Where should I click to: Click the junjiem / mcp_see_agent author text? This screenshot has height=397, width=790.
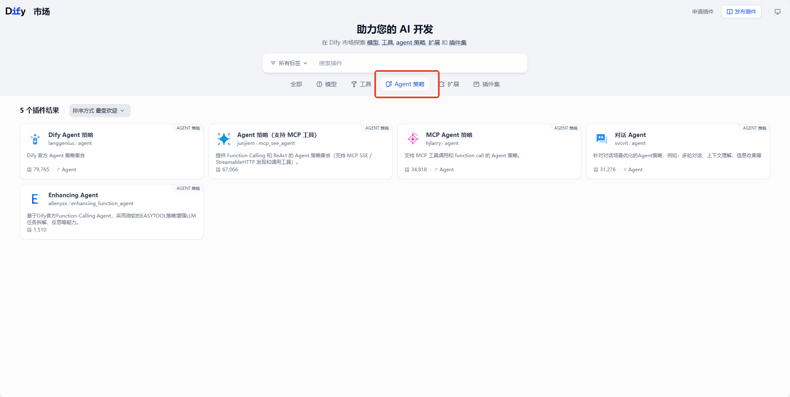tap(266, 143)
